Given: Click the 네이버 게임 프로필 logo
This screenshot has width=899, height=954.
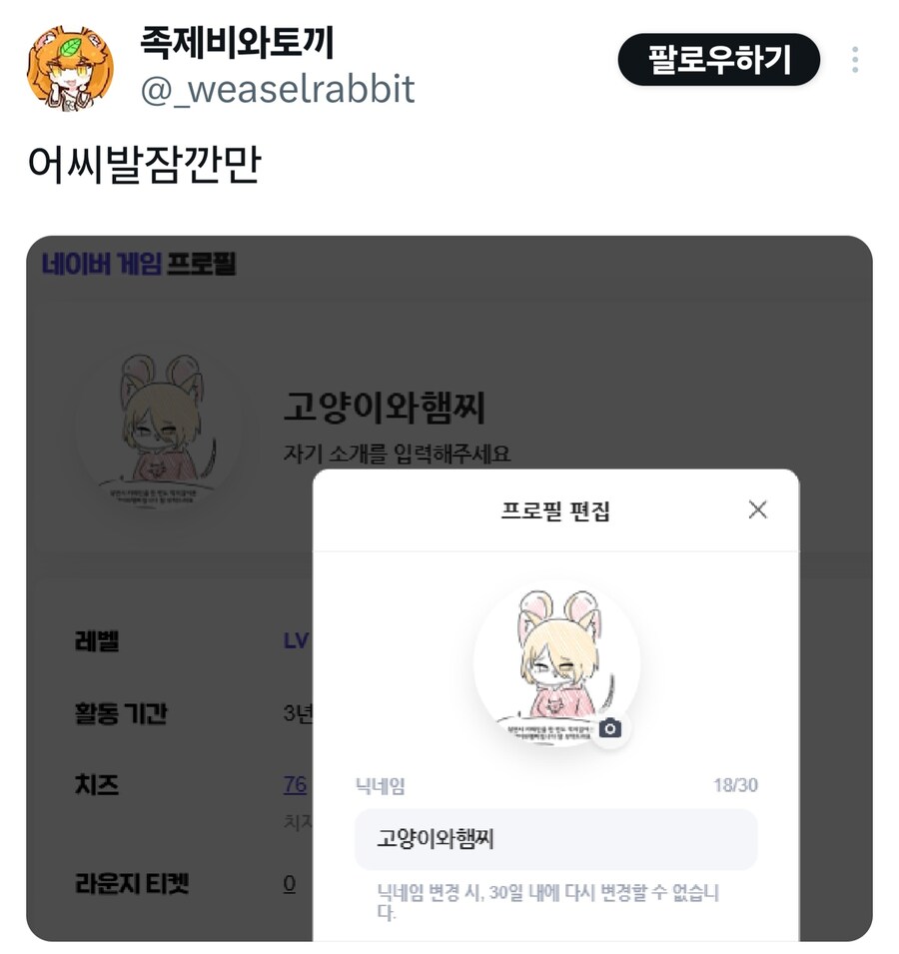Looking at the screenshot, I should (x=139, y=264).
